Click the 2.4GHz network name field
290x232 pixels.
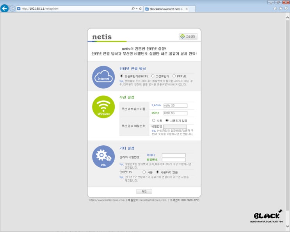[175, 105]
